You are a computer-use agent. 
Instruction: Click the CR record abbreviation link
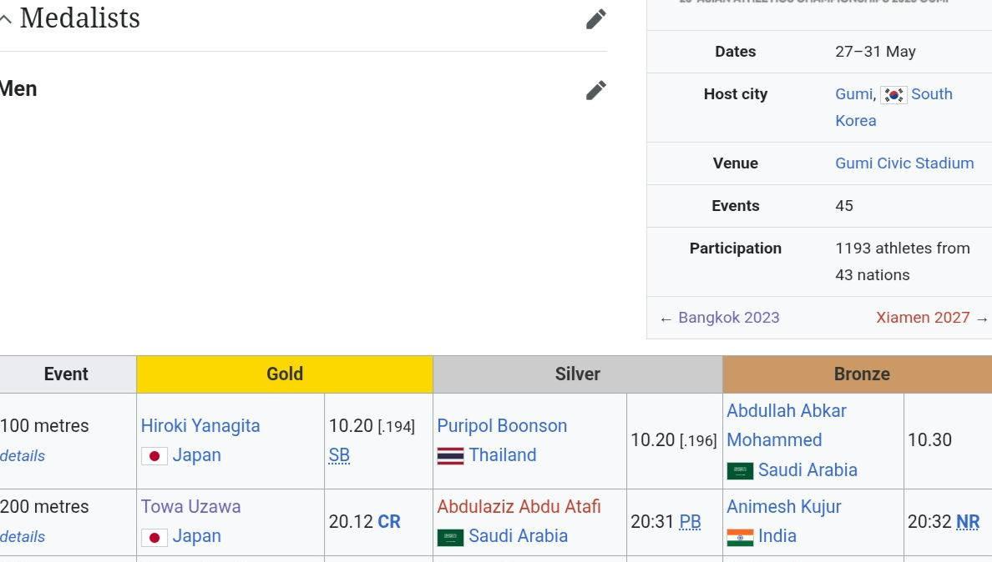click(389, 522)
